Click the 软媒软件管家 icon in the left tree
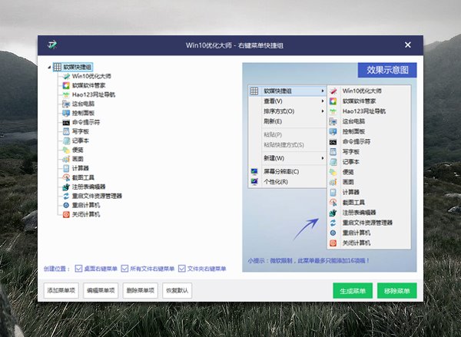The width and height of the screenshot is (461, 337). coord(67,86)
